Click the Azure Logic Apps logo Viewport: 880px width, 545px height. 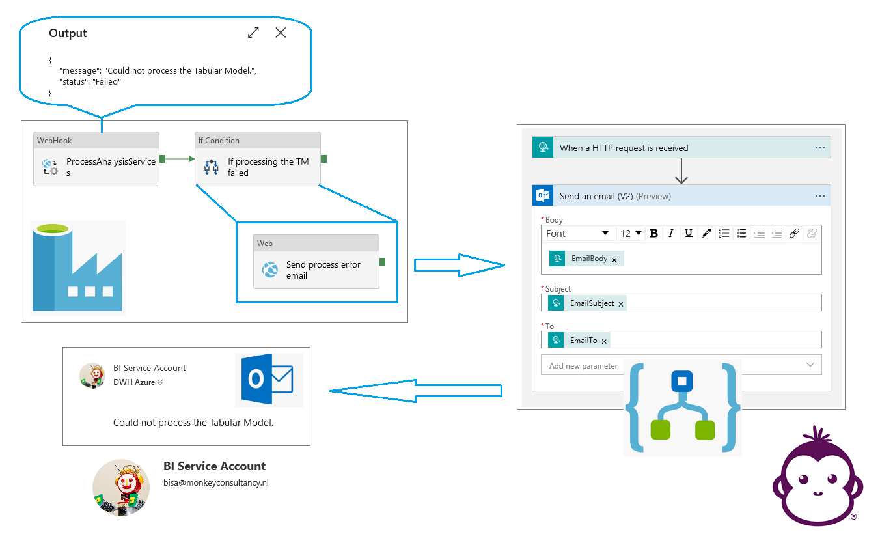682,407
